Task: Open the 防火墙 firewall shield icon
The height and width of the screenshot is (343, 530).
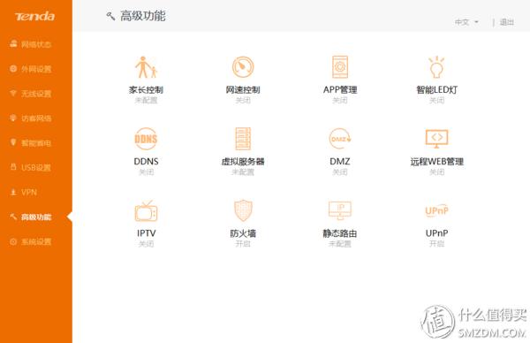Action: click(243, 210)
